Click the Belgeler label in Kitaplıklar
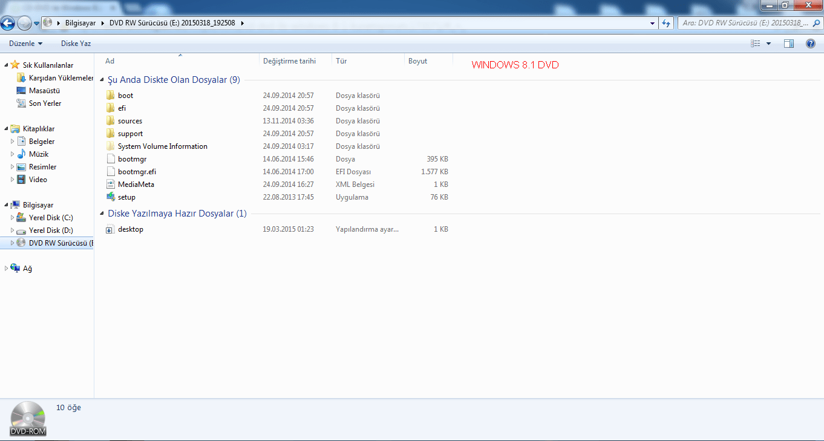 pyautogui.click(x=42, y=142)
